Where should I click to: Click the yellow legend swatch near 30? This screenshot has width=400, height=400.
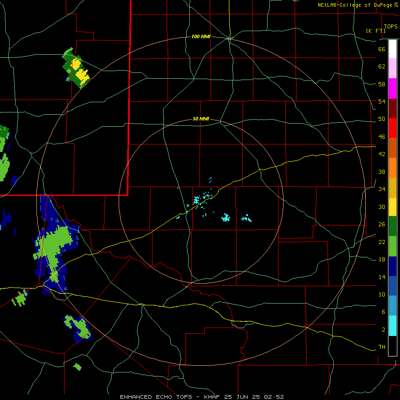(x=392, y=207)
